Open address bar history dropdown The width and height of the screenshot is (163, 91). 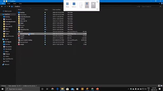[x=138, y=7]
